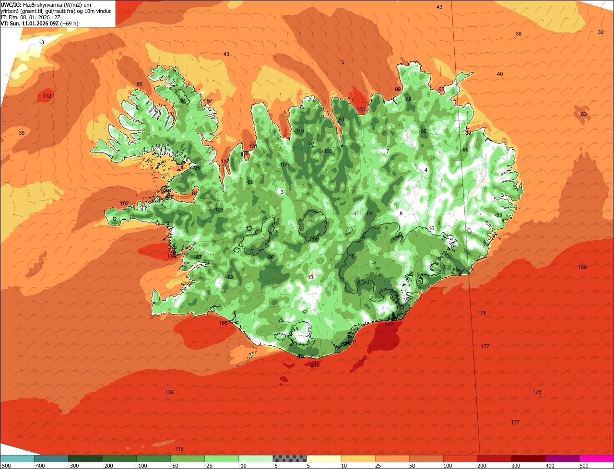This screenshot has height=469, width=614.
Task: Click the -3 value in the northwest corner
Action: tap(42, 42)
